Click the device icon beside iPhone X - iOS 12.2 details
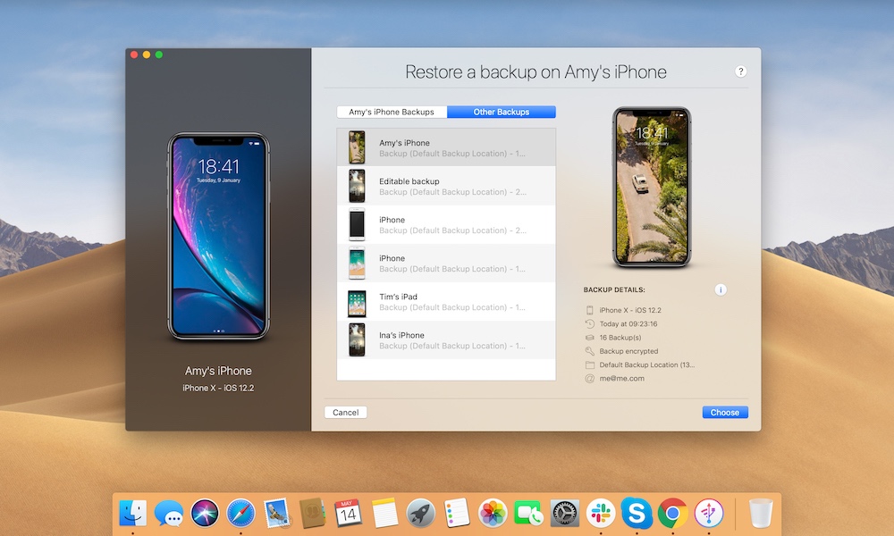This screenshot has height=536, width=894. click(x=589, y=311)
